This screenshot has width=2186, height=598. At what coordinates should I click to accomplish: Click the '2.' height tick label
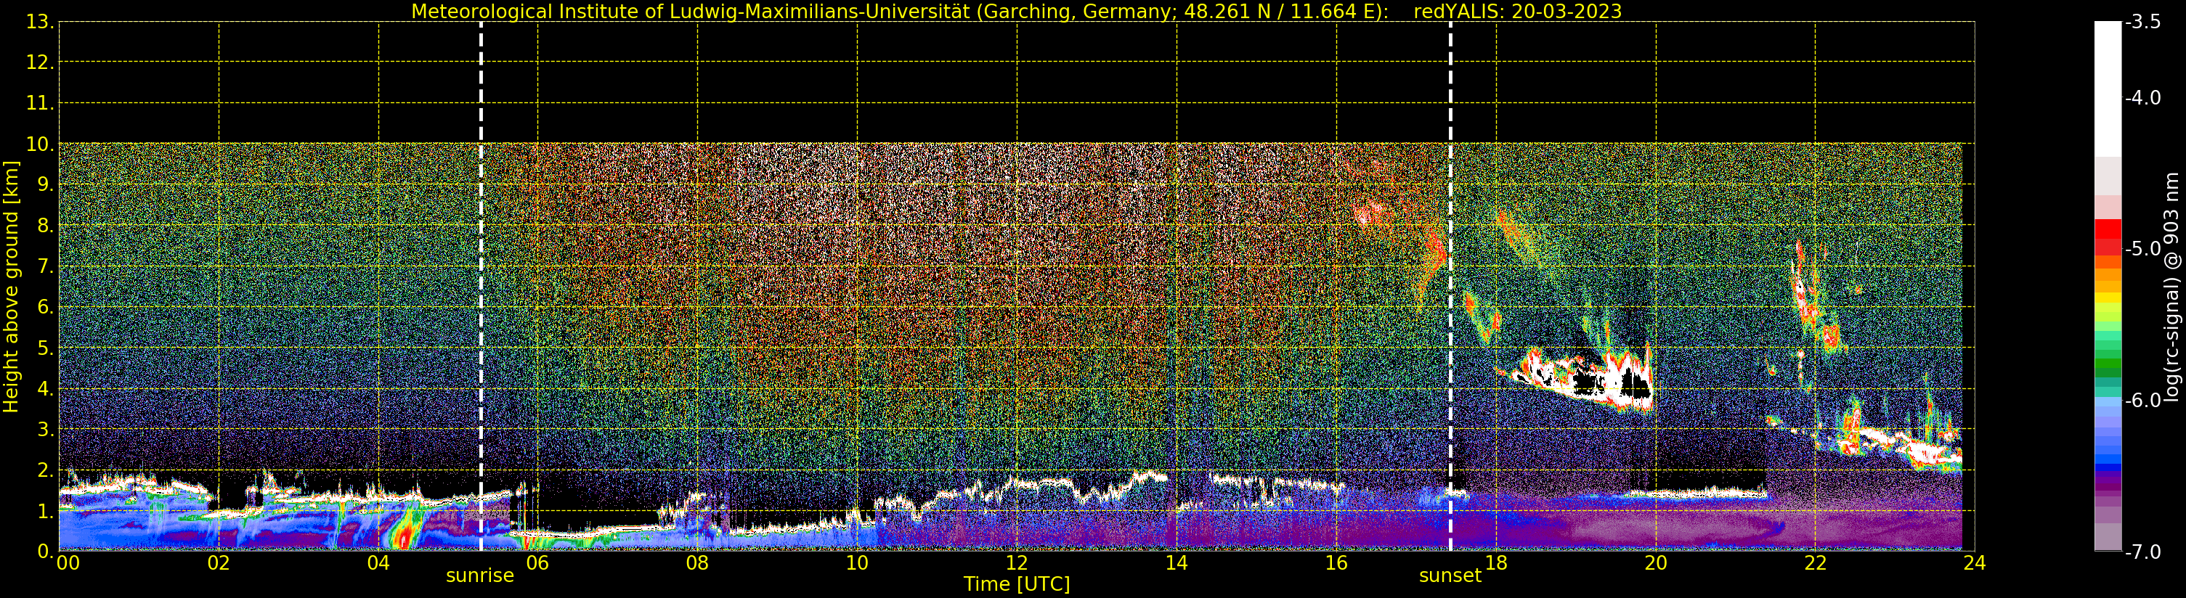[46, 470]
